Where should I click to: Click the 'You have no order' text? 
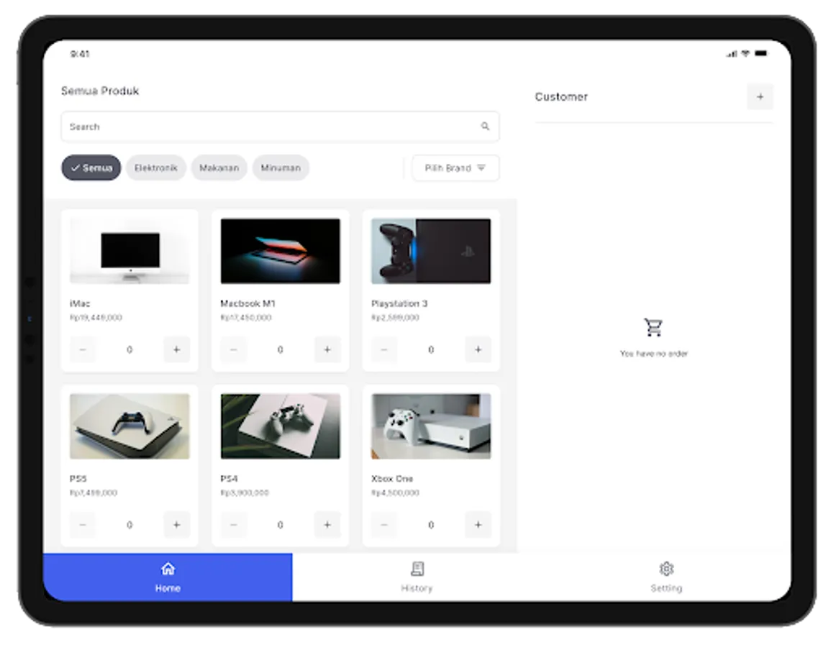tap(653, 354)
